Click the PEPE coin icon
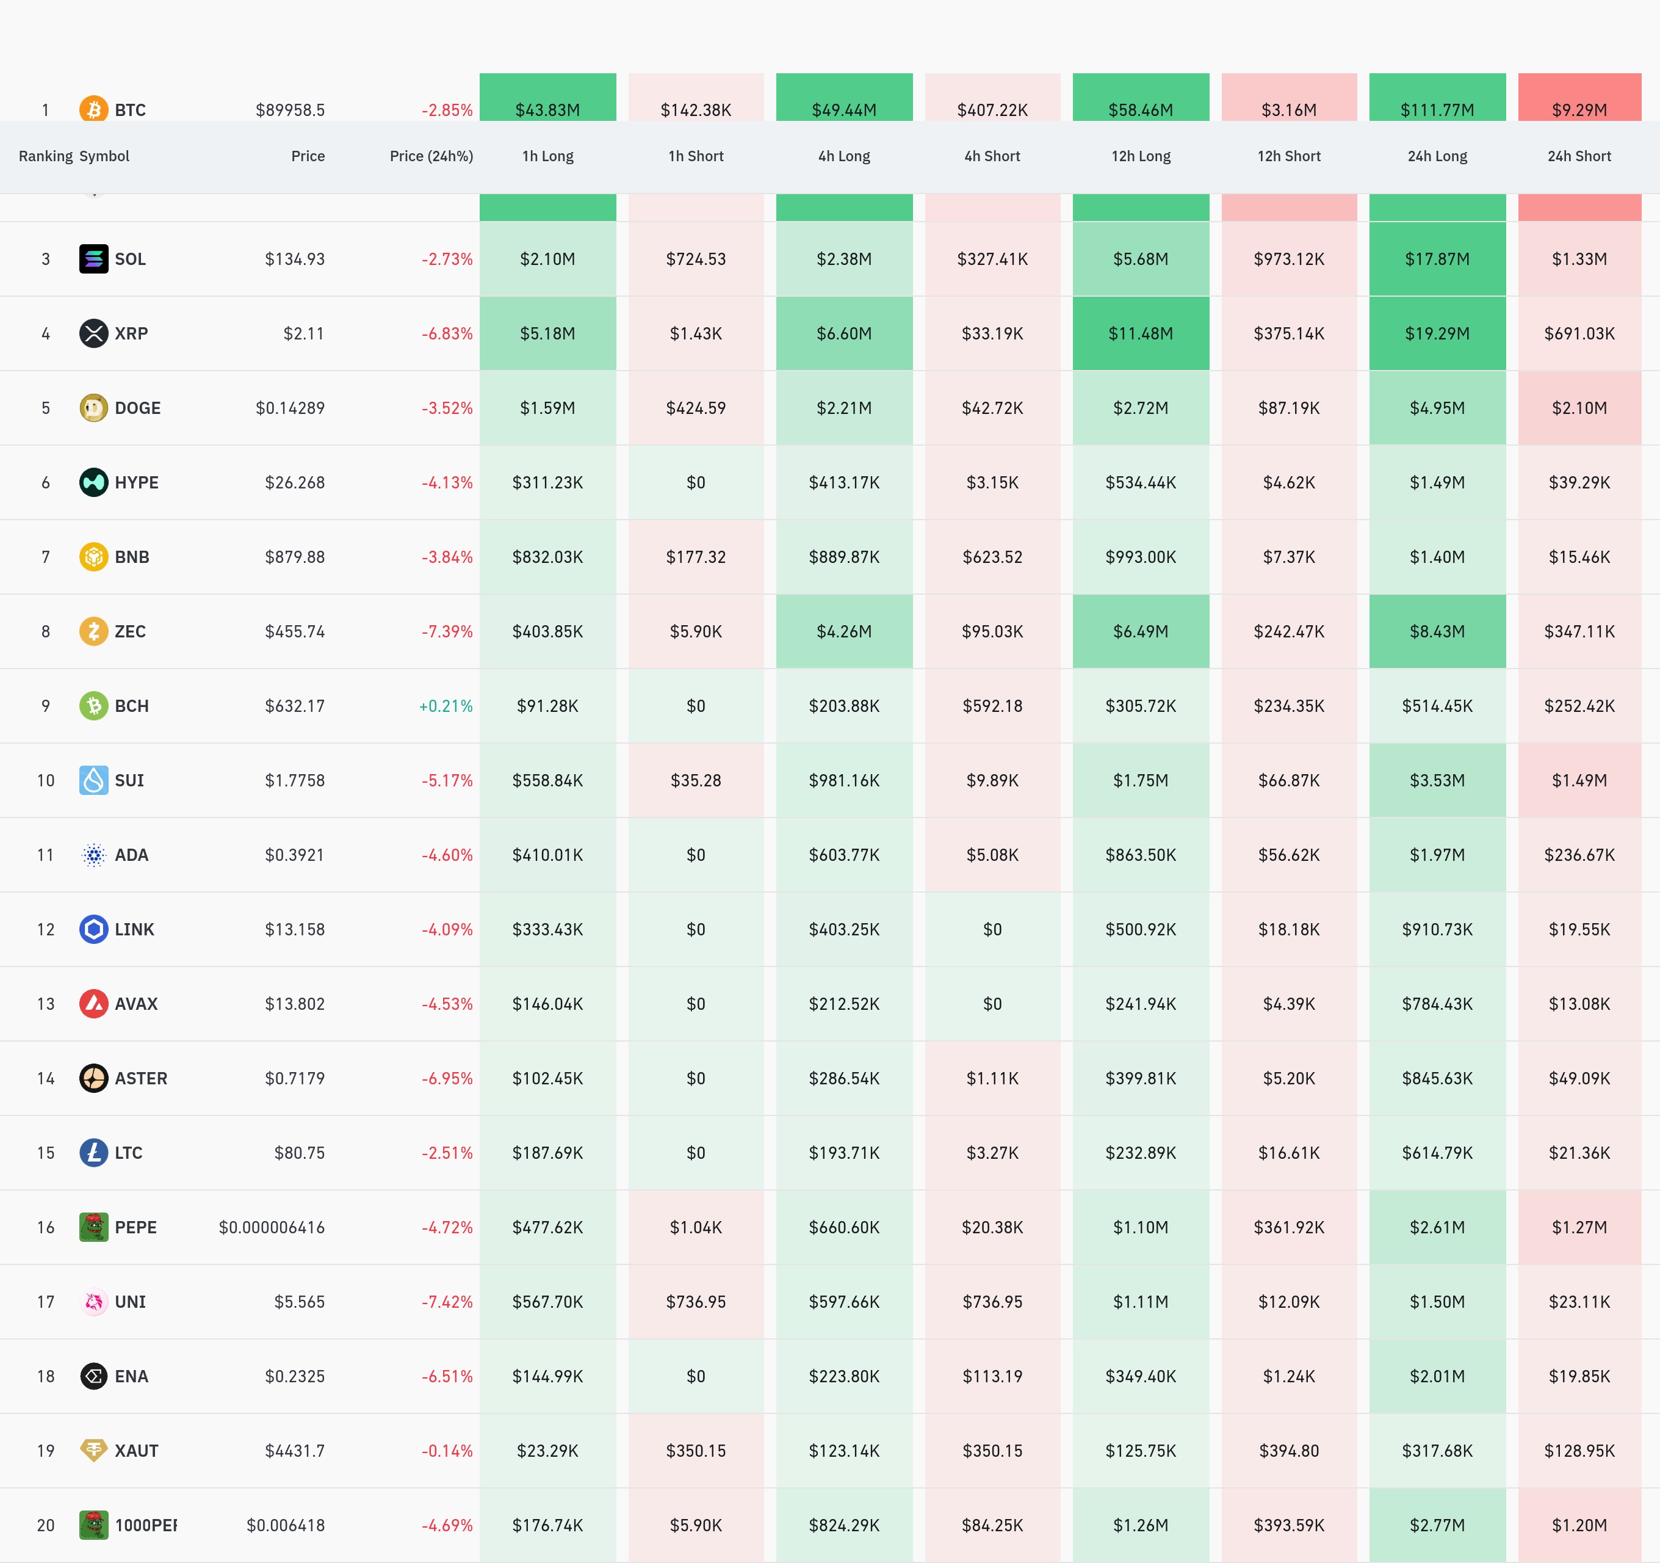Viewport: 1660px width, 1563px height. [93, 1227]
